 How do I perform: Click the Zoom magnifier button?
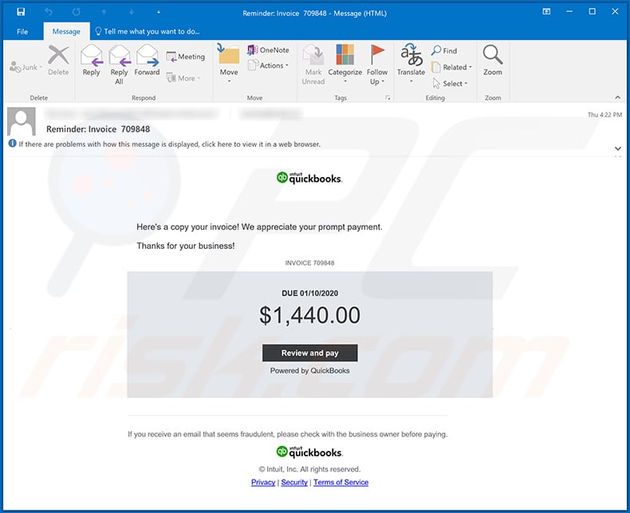coord(493,61)
